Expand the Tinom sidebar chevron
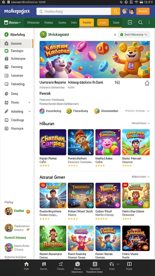This screenshot has width=155, height=276. point(29,102)
